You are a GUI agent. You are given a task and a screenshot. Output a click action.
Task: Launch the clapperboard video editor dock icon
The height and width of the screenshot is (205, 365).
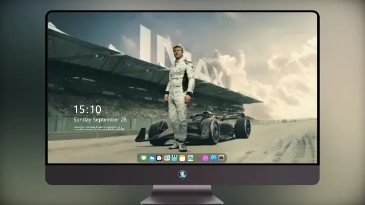(x=174, y=158)
